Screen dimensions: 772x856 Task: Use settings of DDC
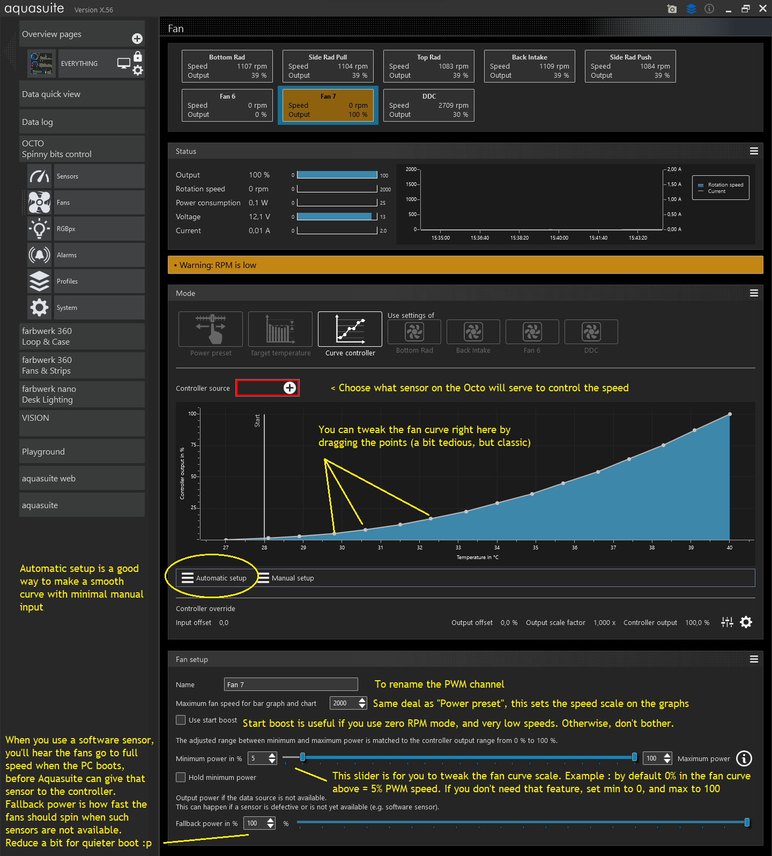pyautogui.click(x=591, y=332)
